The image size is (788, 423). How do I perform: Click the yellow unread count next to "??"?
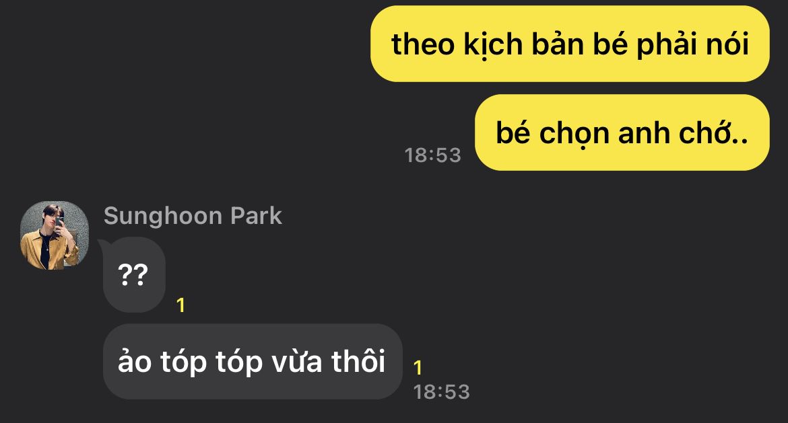click(x=181, y=305)
